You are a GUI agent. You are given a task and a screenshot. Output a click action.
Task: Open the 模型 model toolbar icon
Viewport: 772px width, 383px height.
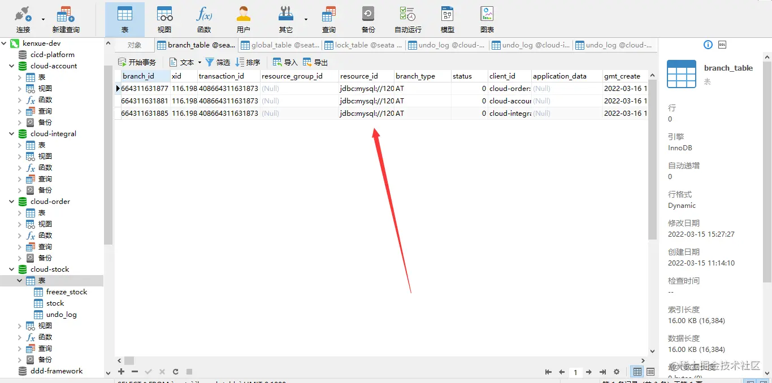(x=447, y=19)
